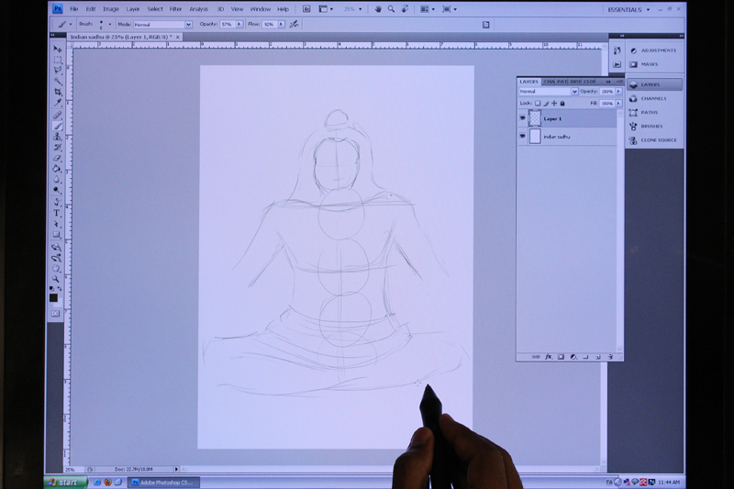
Task: Toggle visibility of the Indian sadhu layer
Action: 523,136
